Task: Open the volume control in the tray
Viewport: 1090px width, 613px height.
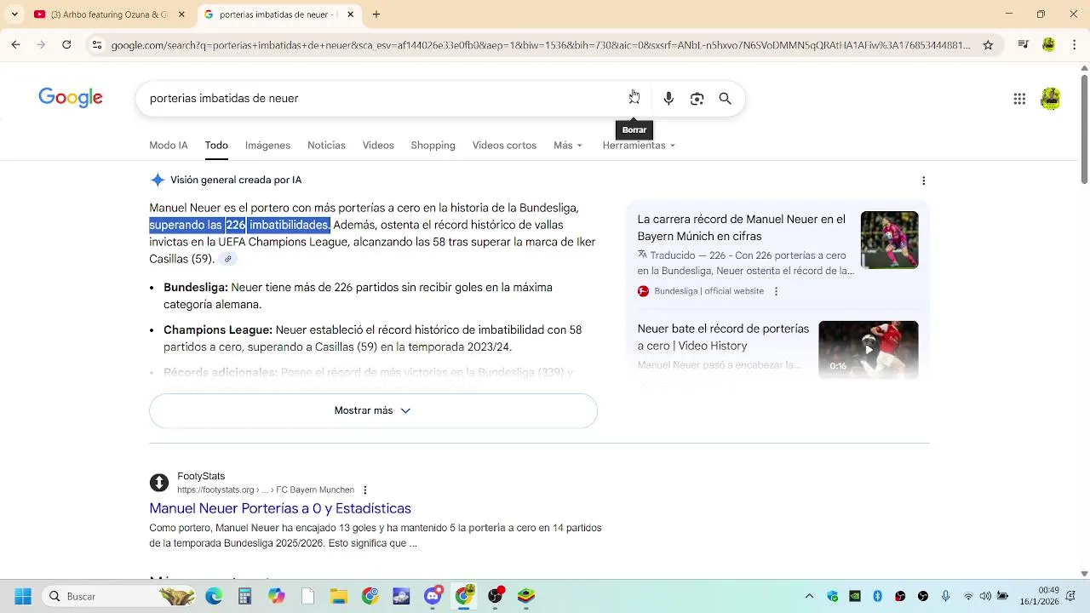Action: 985,597
